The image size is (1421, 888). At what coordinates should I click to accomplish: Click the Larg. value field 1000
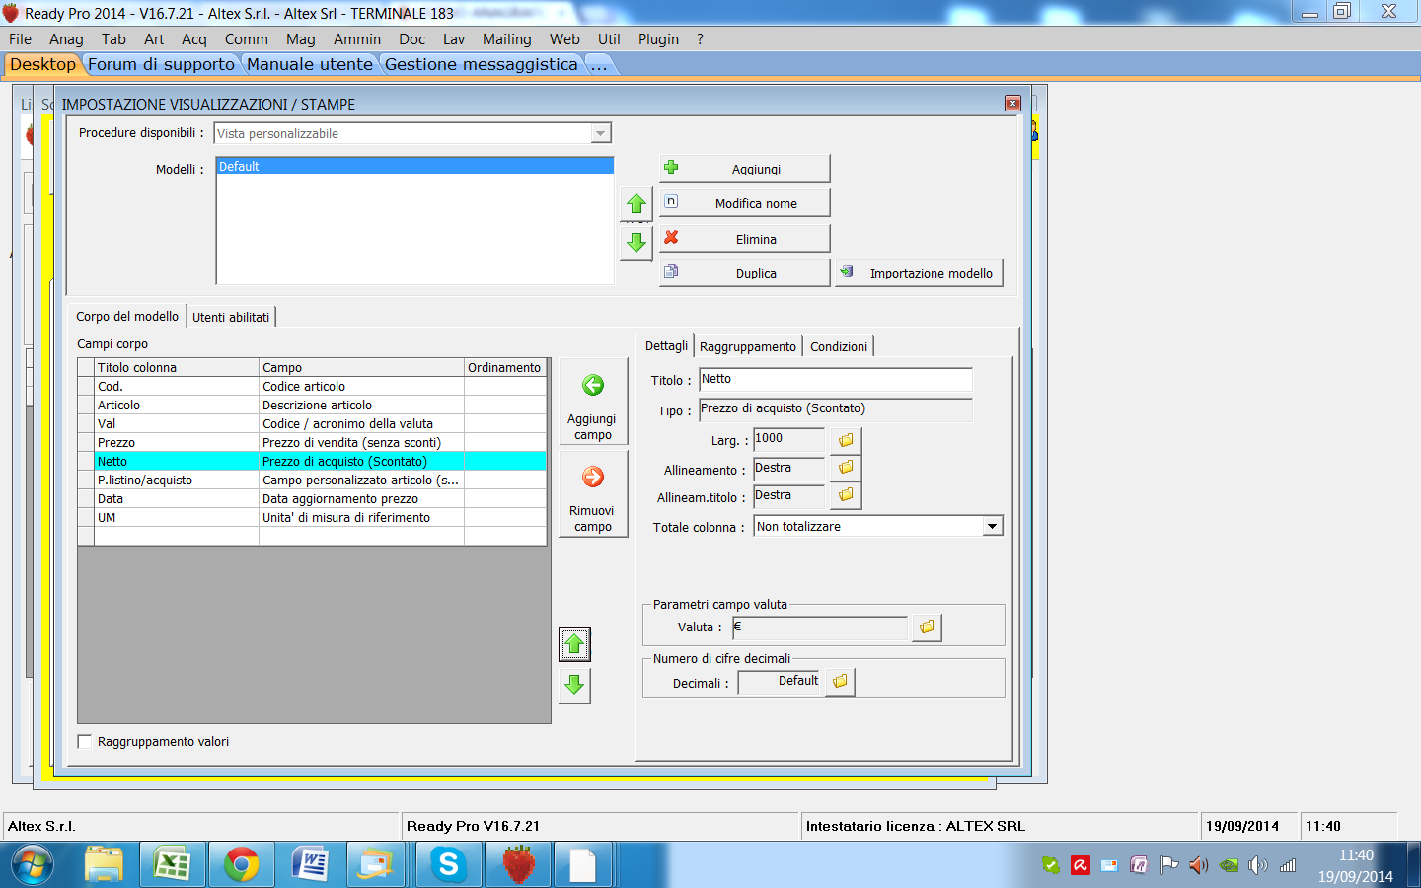788,440
